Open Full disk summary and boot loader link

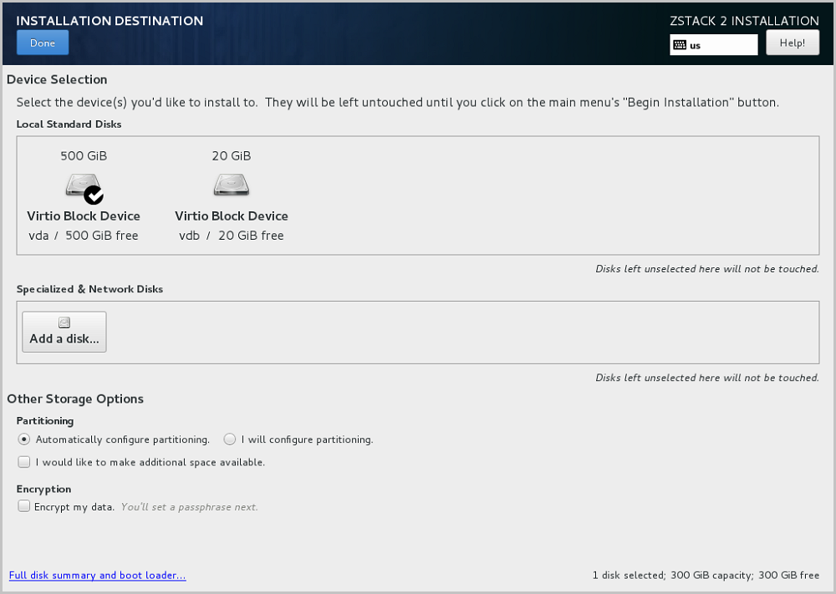click(x=97, y=576)
